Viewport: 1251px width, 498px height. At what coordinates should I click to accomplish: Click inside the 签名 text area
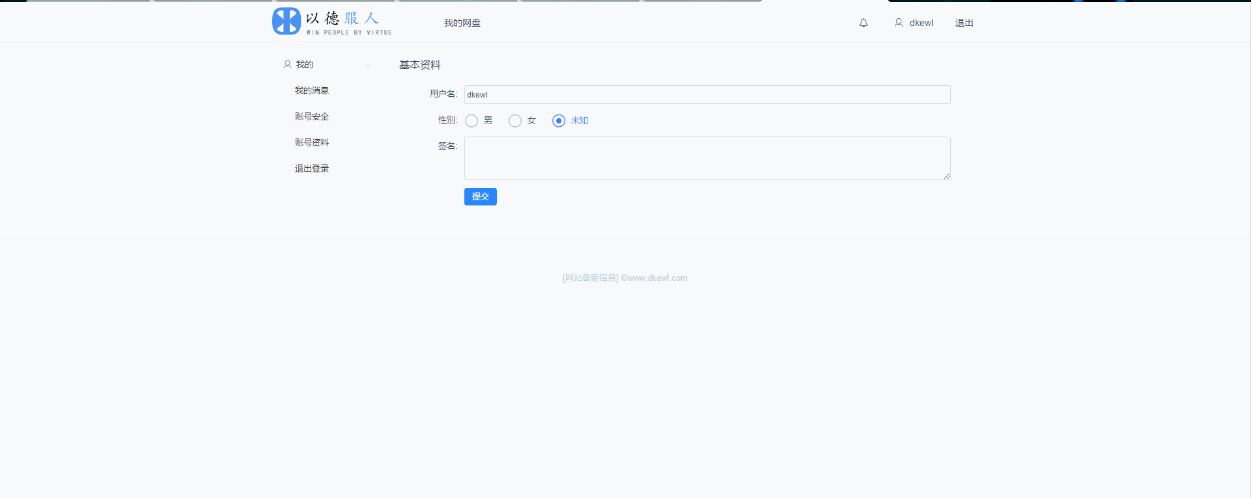tap(707, 158)
